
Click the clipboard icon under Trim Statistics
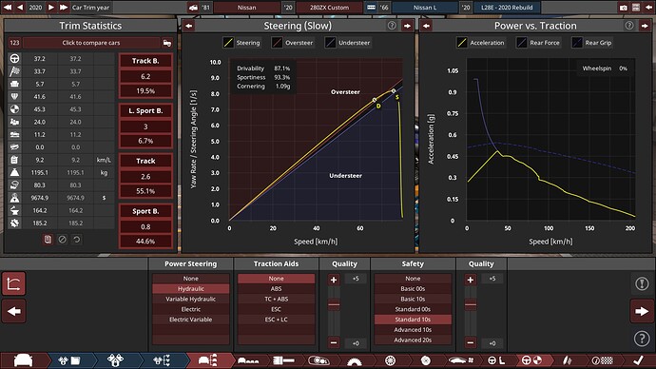(48, 240)
